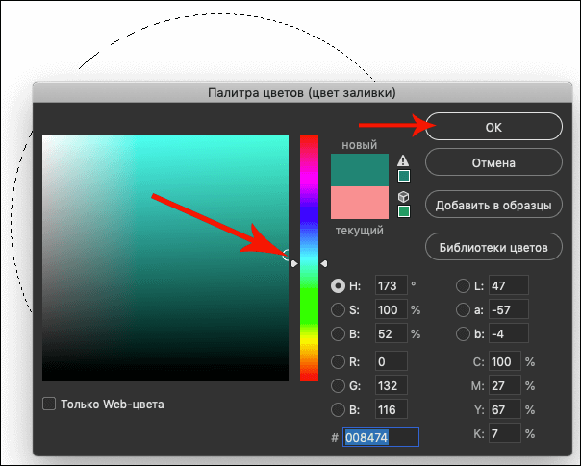The height and width of the screenshot is (466, 581).
Task: Open Библиотеки цветов button
Action: pyautogui.click(x=493, y=247)
